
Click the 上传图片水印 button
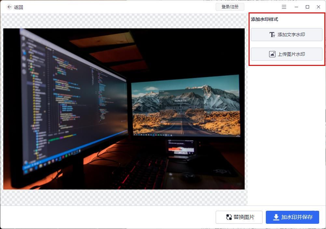point(286,54)
